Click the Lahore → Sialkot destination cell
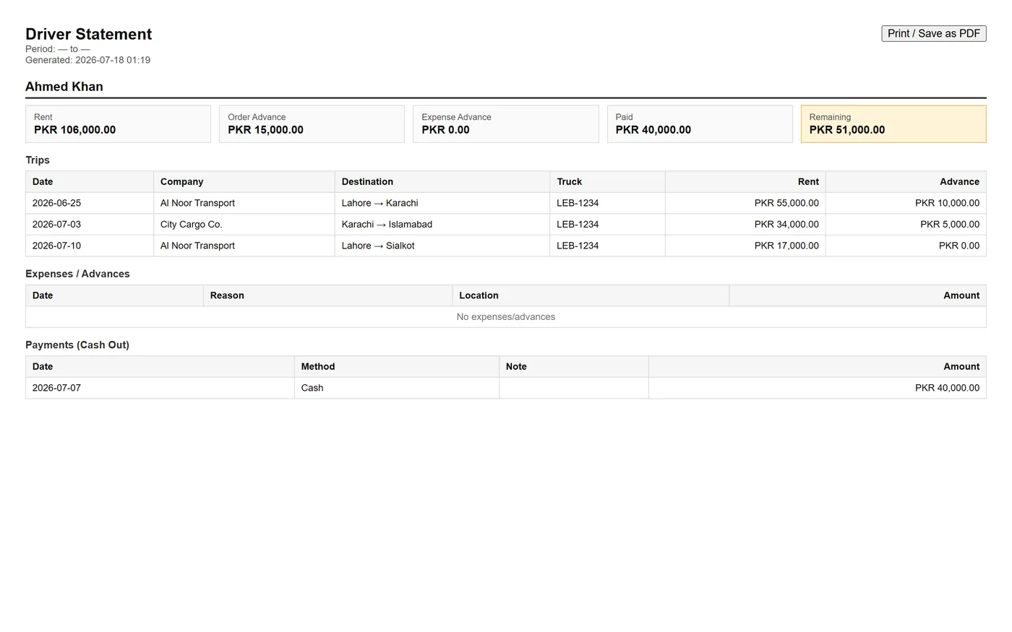The width and height of the screenshot is (1012, 632). tap(442, 246)
